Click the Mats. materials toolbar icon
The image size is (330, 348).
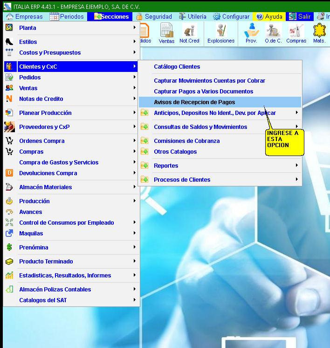click(x=319, y=33)
